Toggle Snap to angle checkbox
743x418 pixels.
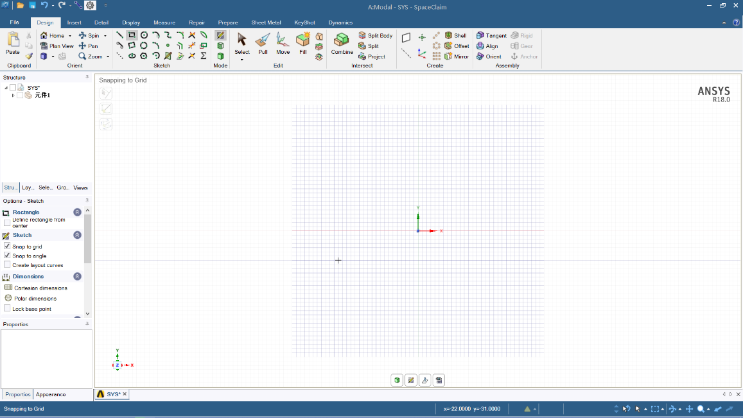pyautogui.click(x=7, y=256)
